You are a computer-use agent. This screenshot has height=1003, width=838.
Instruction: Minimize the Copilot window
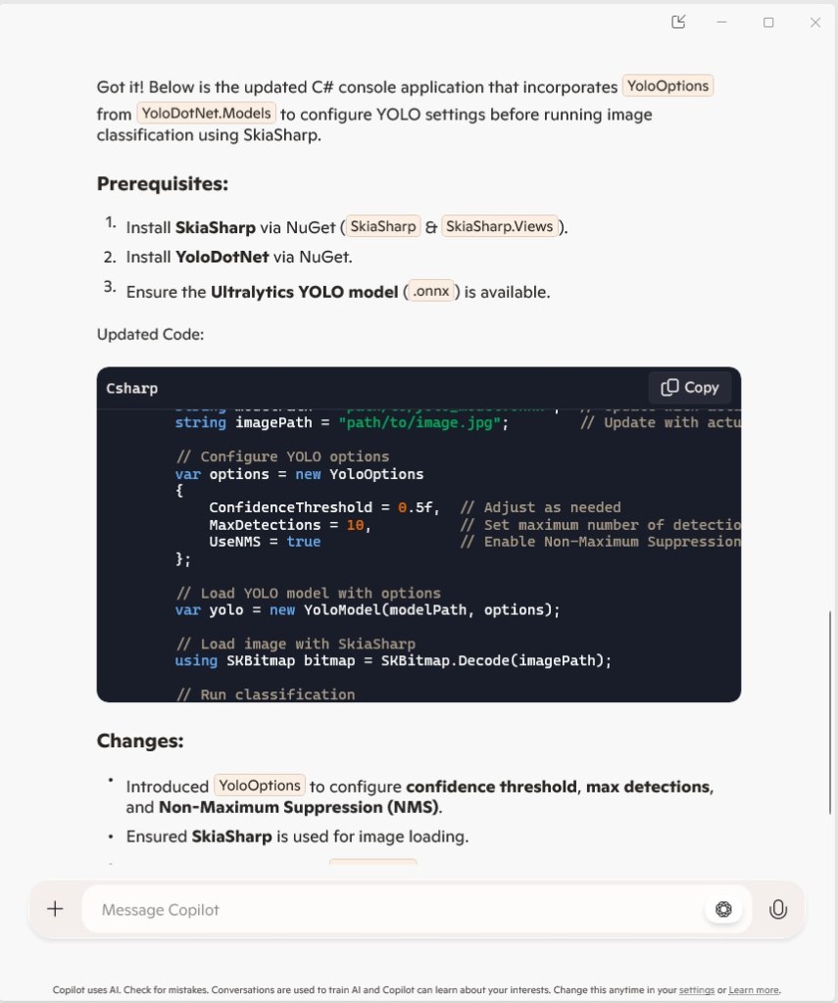(x=722, y=23)
